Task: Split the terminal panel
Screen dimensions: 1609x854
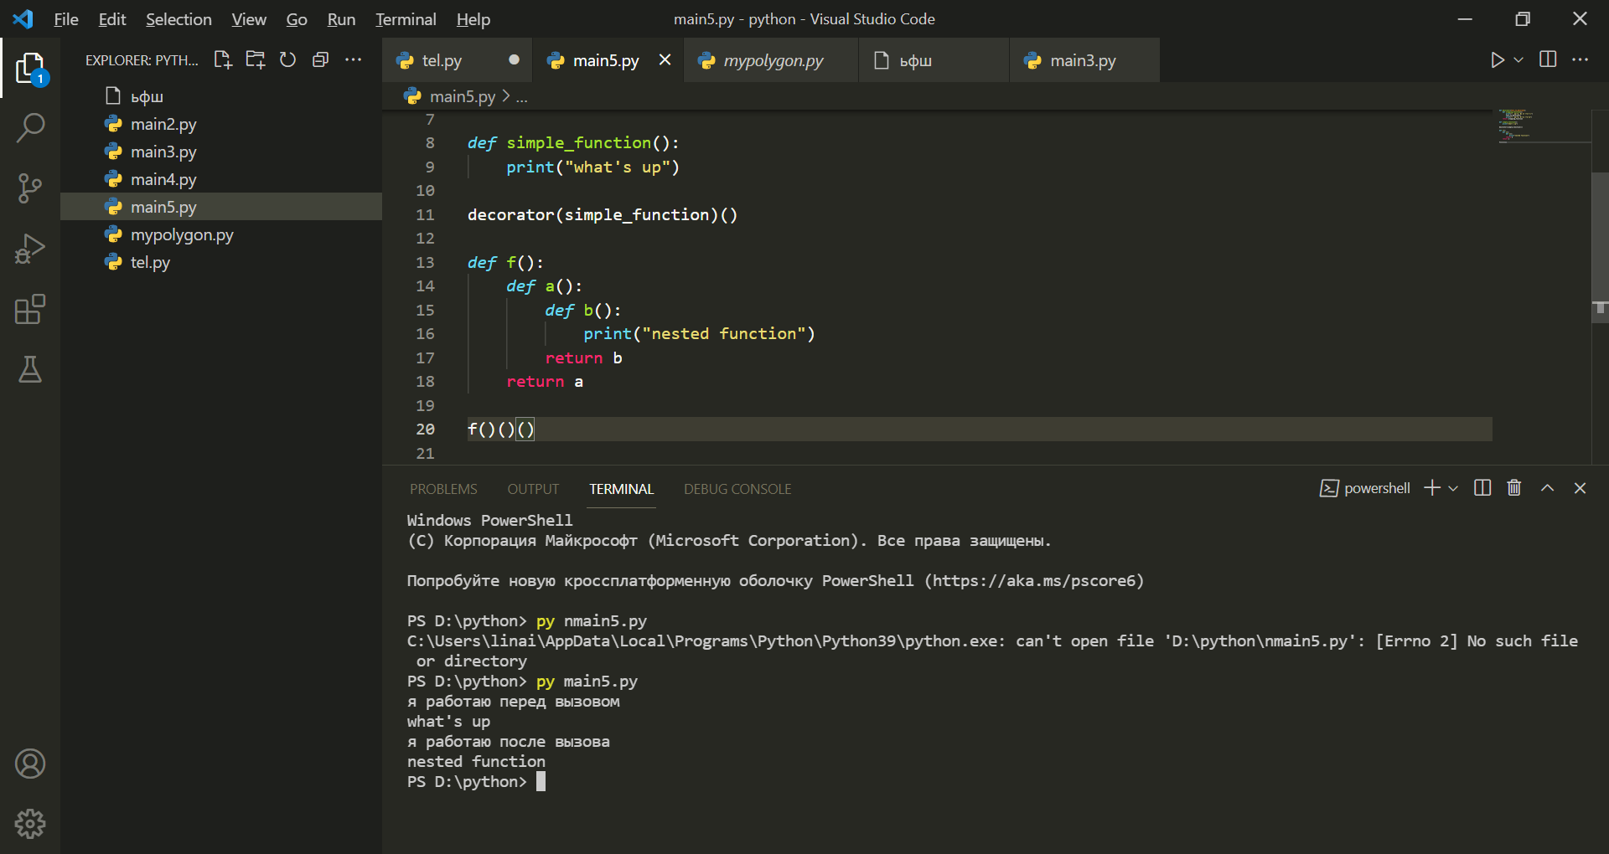Action: (1482, 488)
